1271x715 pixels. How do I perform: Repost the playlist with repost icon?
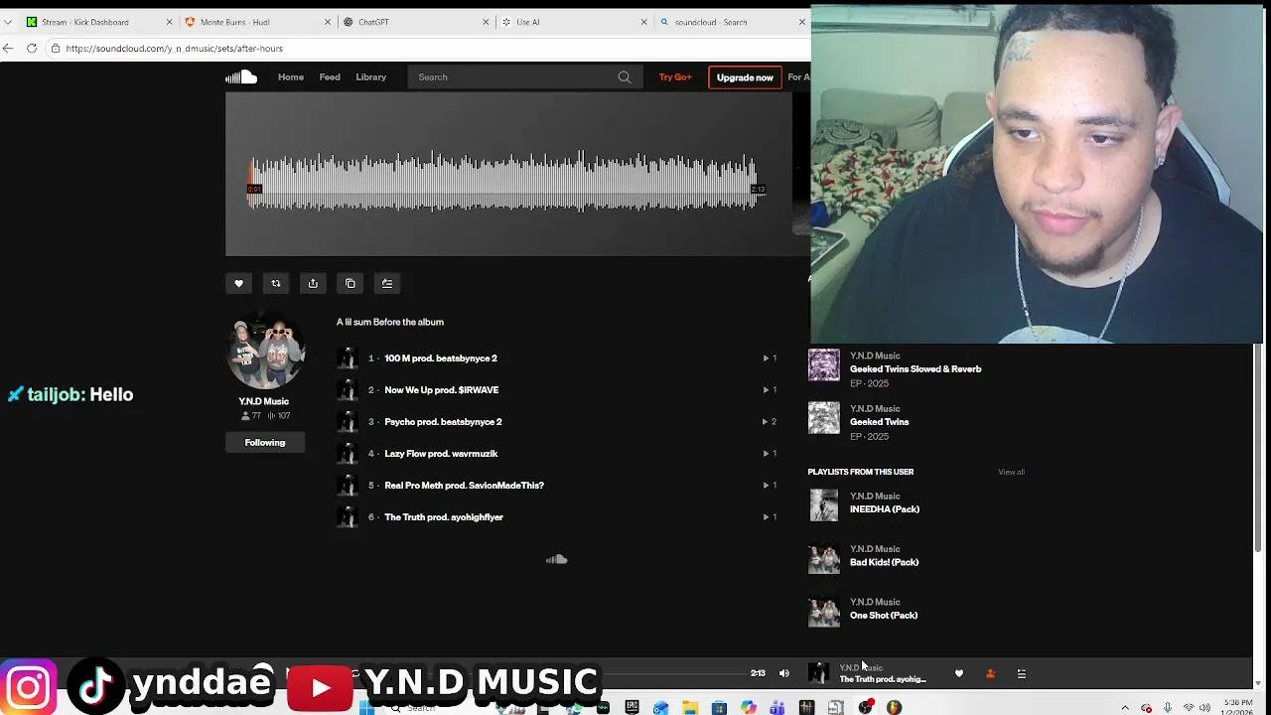click(276, 284)
